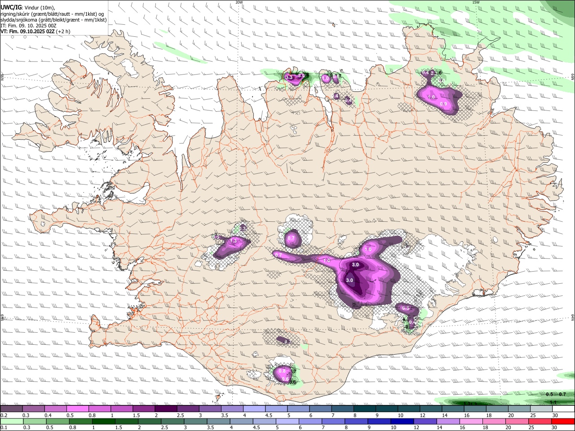Pick snow legend swatch between 2.5 and 3
Viewport: 575px width, 431px height.
pyautogui.click(x=188, y=409)
